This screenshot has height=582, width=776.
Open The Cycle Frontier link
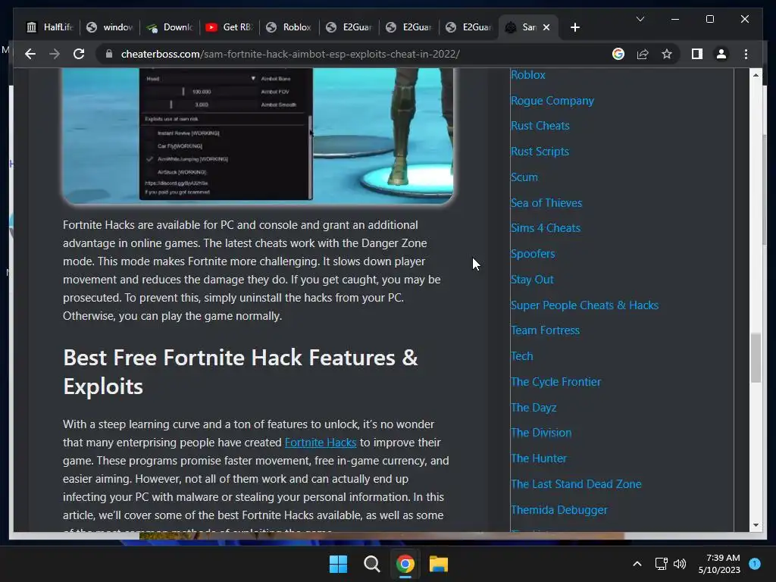tap(555, 382)
